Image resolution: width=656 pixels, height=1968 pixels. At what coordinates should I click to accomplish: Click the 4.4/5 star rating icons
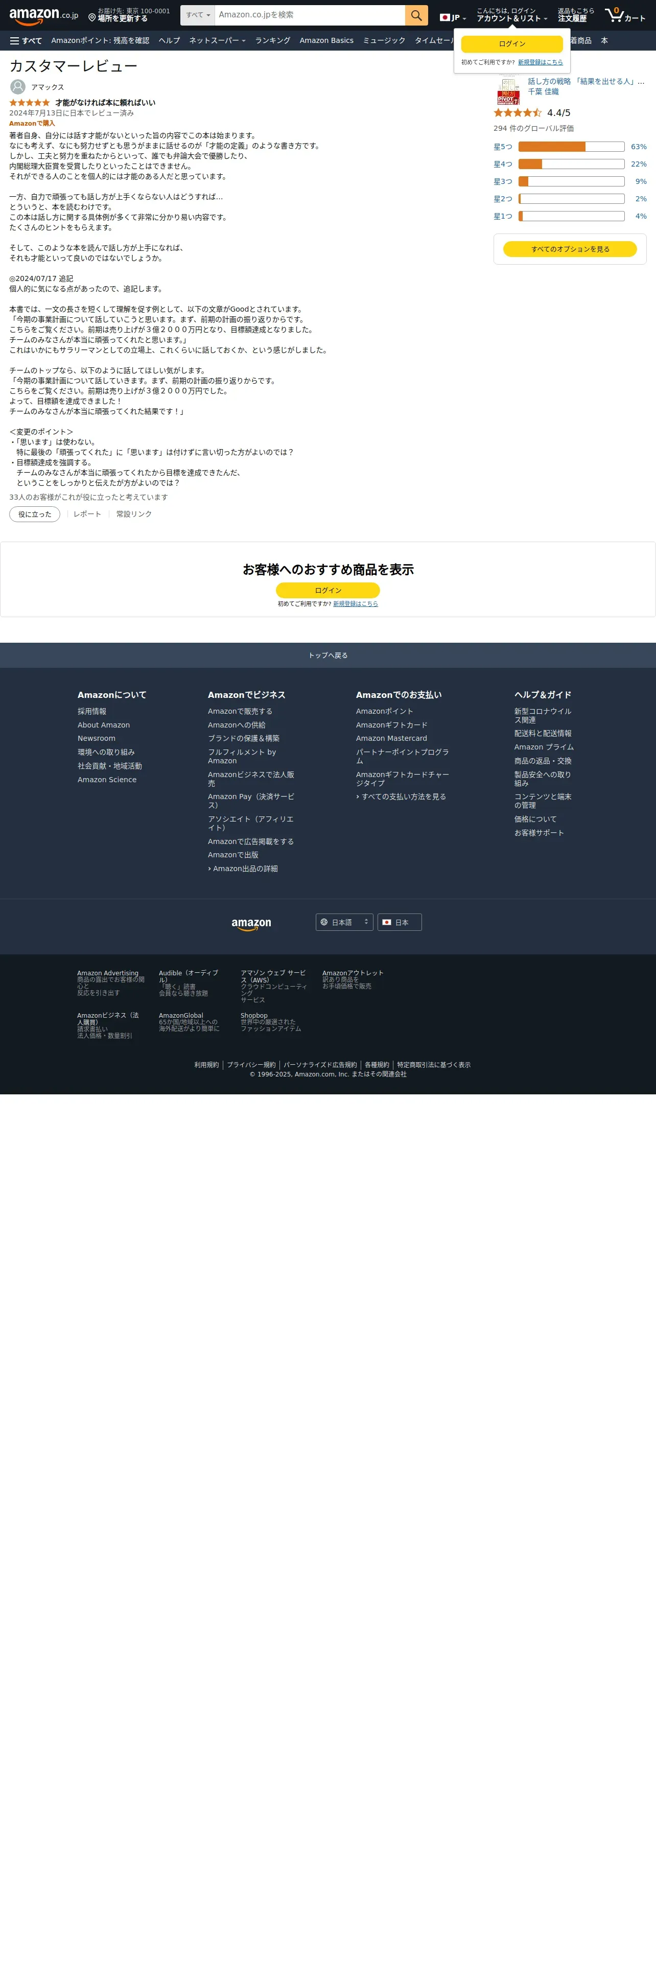pyautogui.click(x=518, y=112)
